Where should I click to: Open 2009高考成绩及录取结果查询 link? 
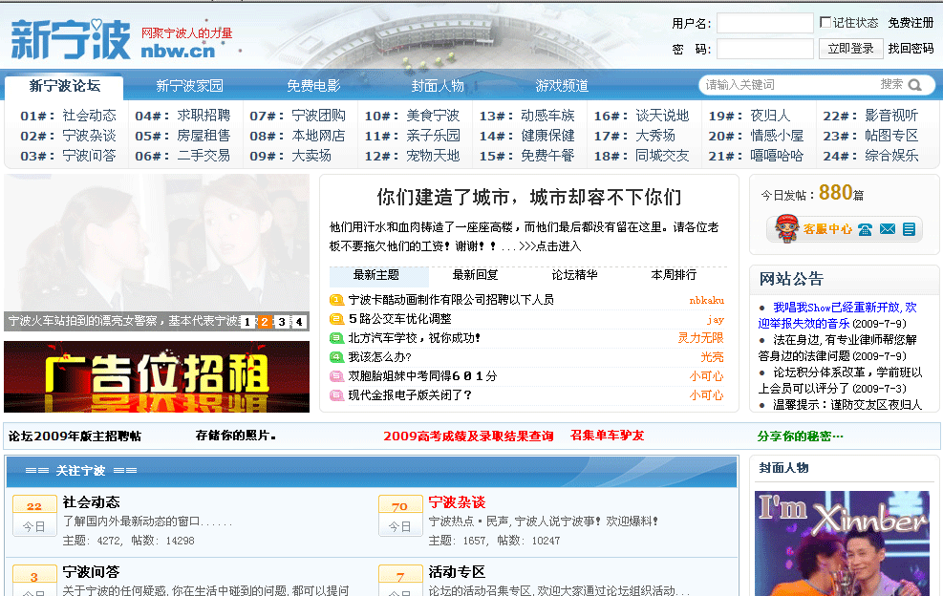tap(468, 436)
